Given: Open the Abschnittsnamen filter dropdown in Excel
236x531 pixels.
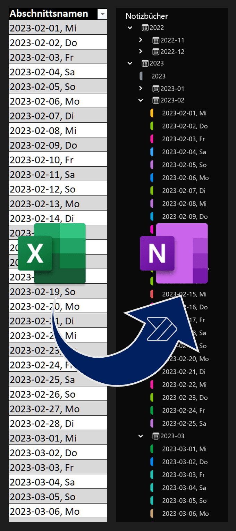Looking at the screenshot, I should coord(102,14).
